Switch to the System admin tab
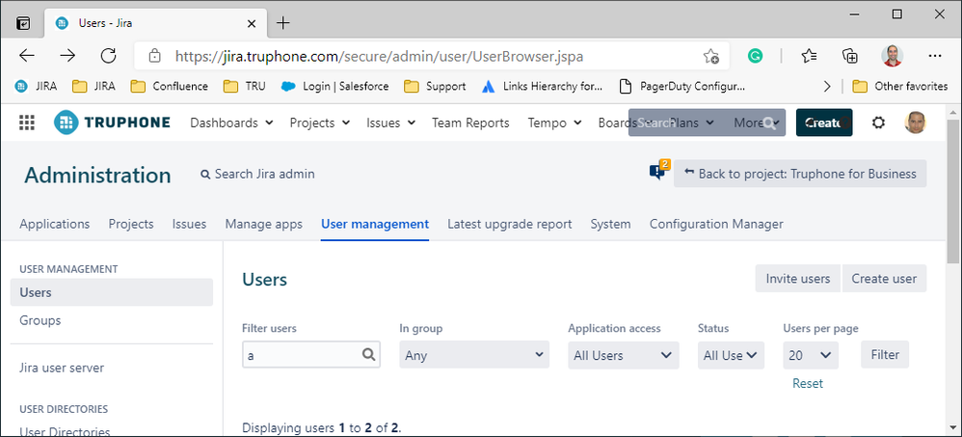 pyautogui.click(x=610, y=224)
